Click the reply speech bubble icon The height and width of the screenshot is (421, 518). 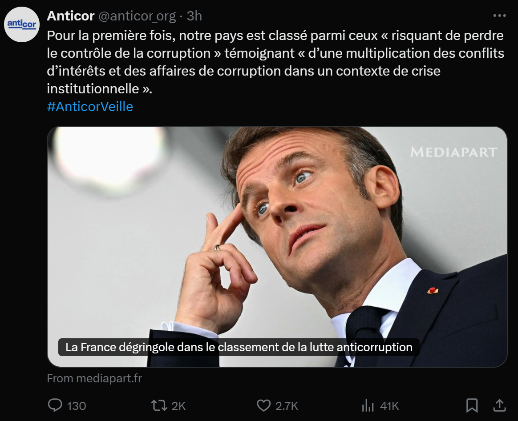[x=55, y=405]
